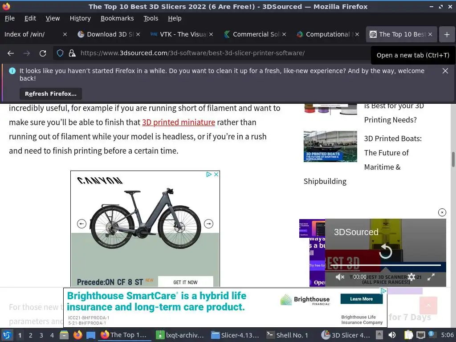Click the forward navigation arrow
Image resolution: width=456 pixels, height=342 pixels.
coord(27,53)
